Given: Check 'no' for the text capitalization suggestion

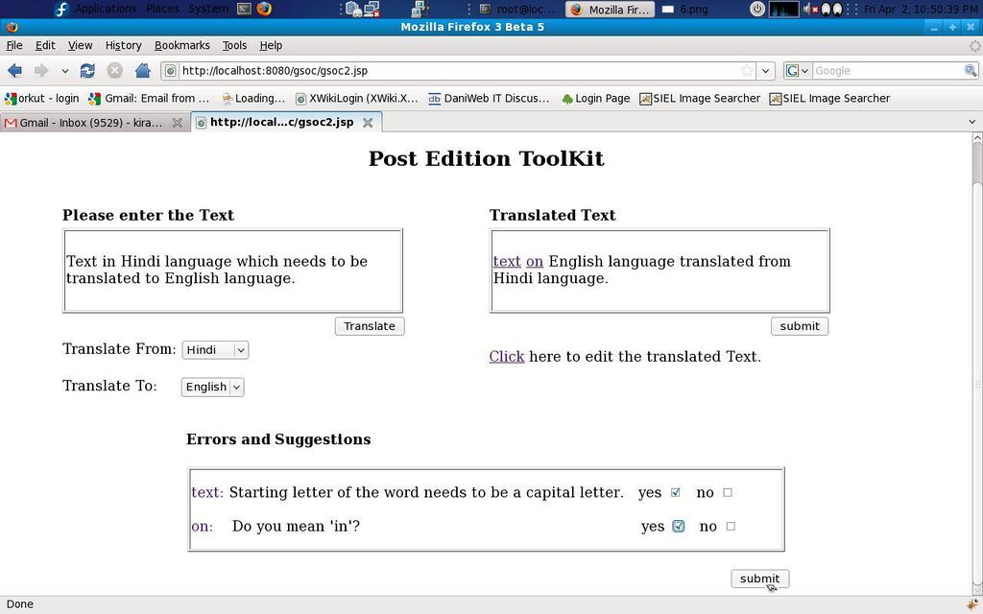Looking at the screenshot, I should pos(728,492).
